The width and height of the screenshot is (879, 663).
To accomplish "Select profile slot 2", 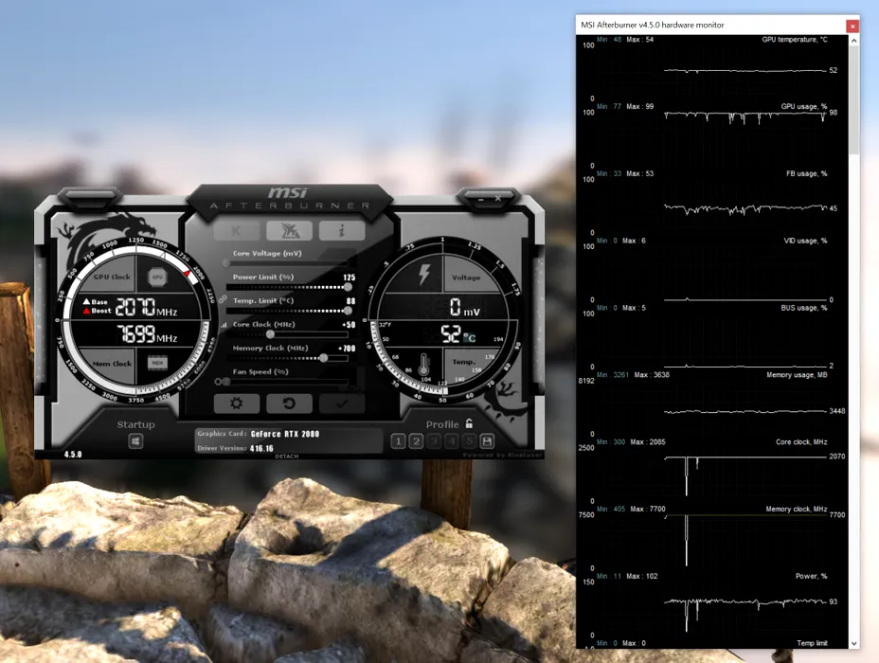I will pyautogui.click(x=416, y=441).
